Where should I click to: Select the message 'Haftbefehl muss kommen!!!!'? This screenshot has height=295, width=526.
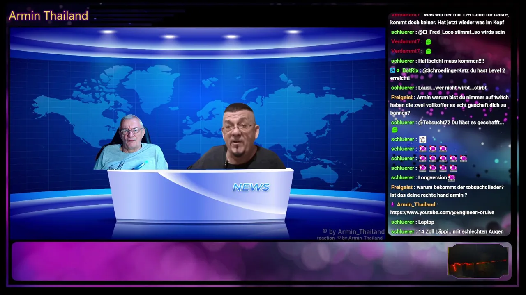pyautogui.click(x=451, y=61)
